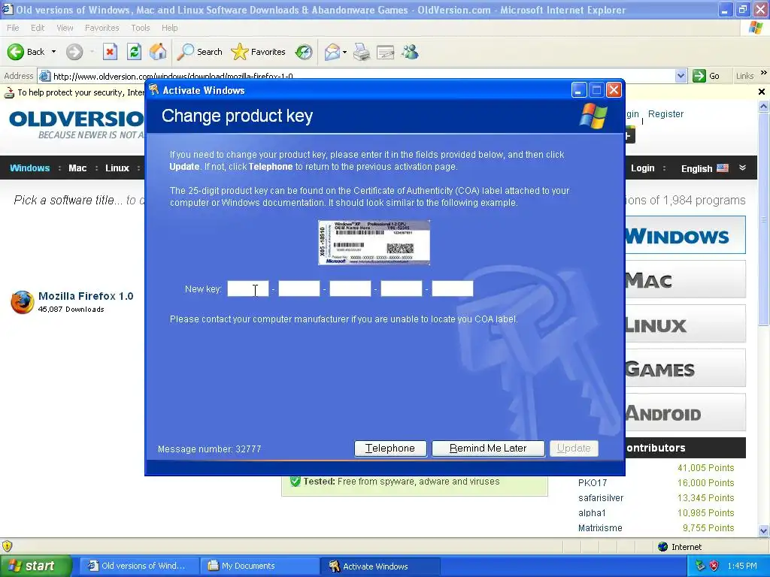Open the Favorites menu
This screenshot has height=577, width=770.
102,28
